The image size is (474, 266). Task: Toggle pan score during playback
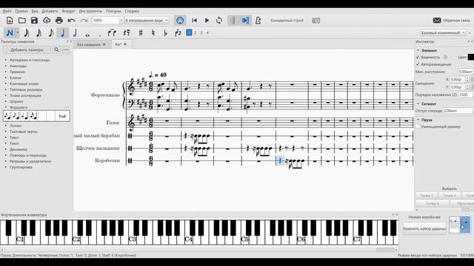click(x=245, y=21)
